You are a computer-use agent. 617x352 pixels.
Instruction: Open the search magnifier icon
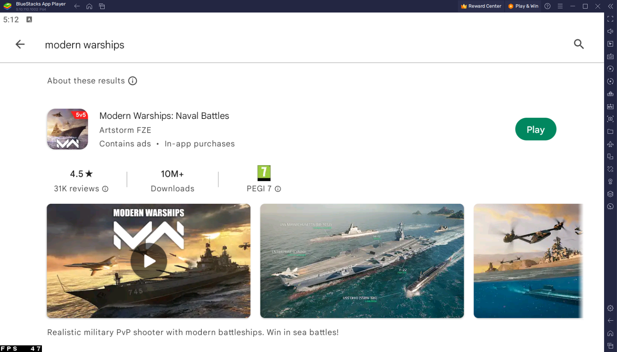coord(579,44)
